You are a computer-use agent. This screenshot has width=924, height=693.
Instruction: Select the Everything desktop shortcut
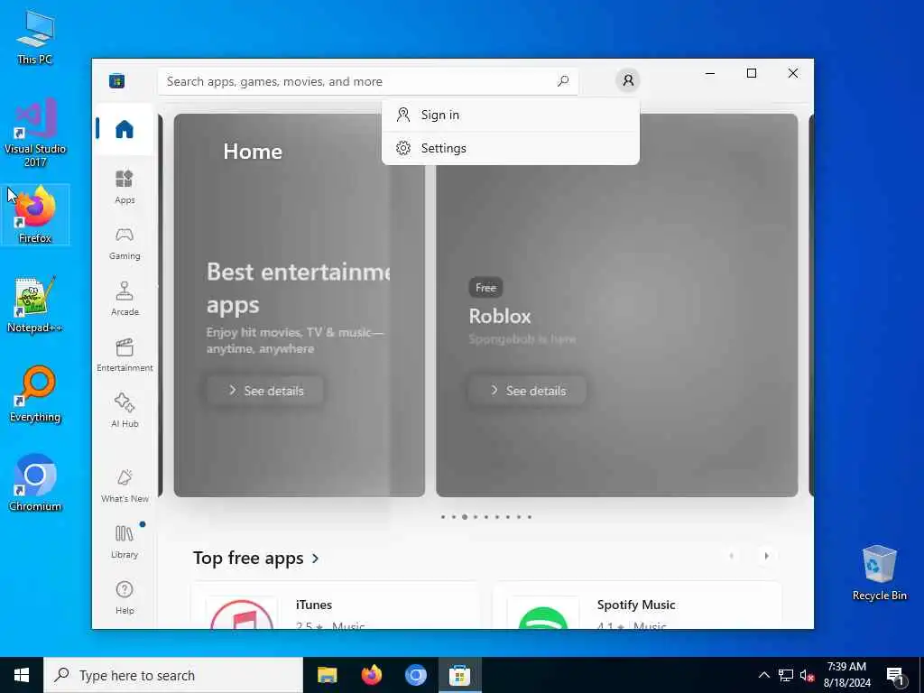35,394
